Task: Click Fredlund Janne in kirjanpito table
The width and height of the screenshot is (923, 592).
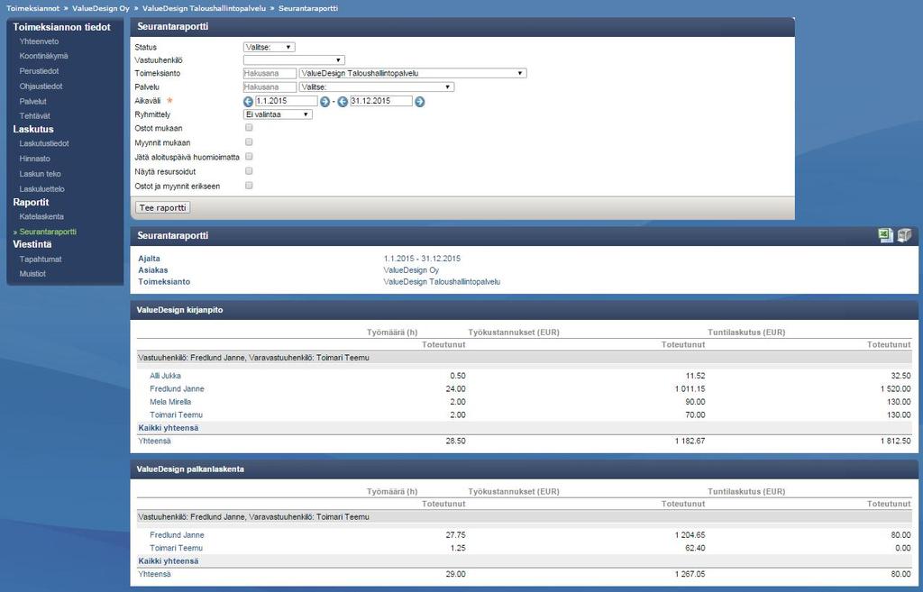Action: click(x=177, y=389)
